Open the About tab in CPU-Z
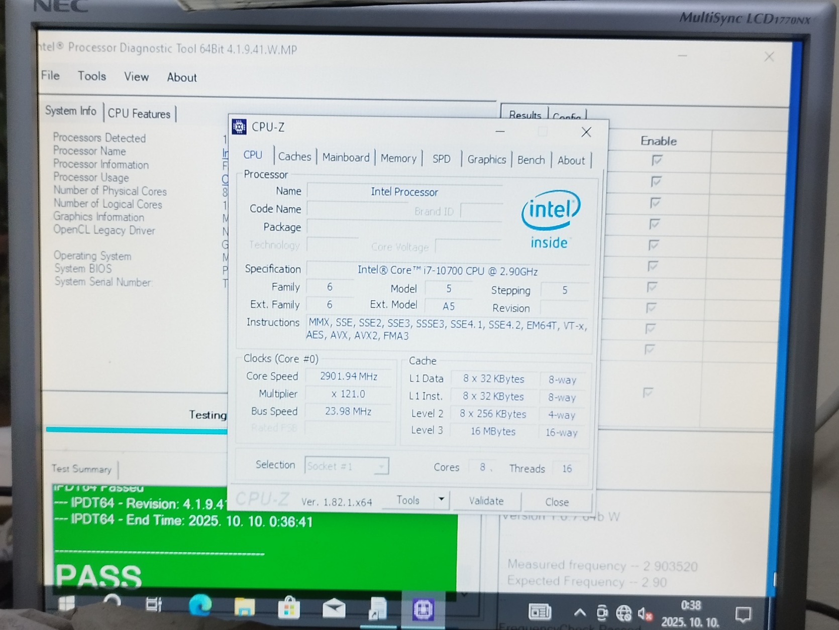 571,161
